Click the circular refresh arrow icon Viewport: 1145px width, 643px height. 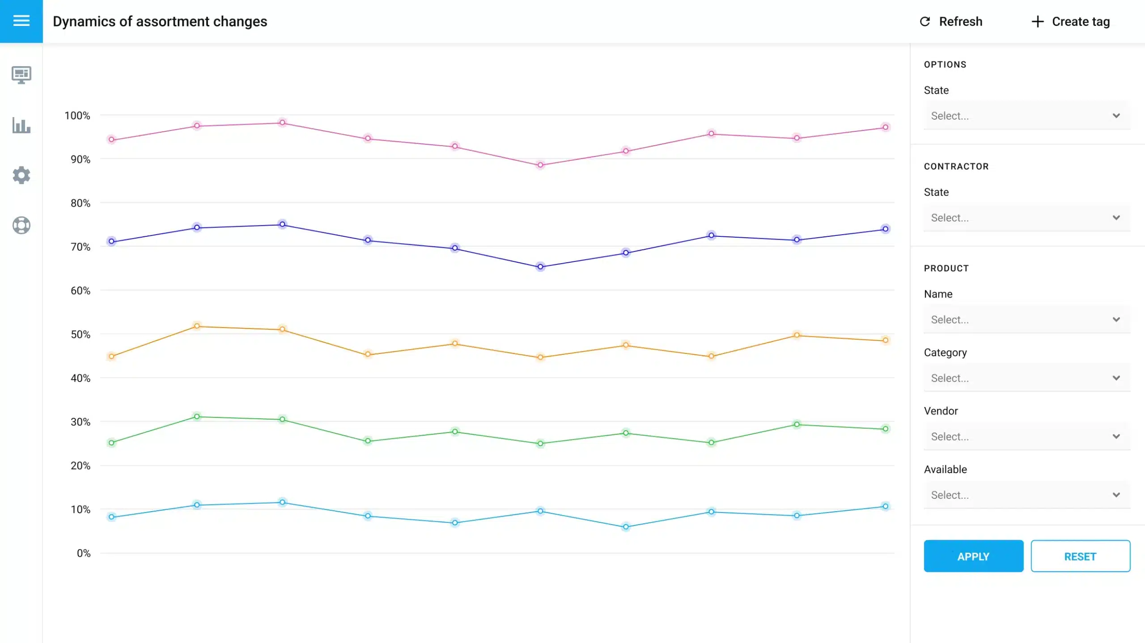[x=924, y=21]
